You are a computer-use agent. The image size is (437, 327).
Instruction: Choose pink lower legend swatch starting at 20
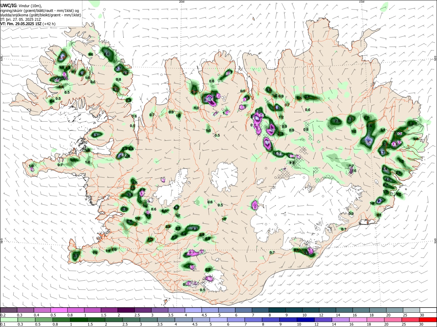click(x=393, y=320)
